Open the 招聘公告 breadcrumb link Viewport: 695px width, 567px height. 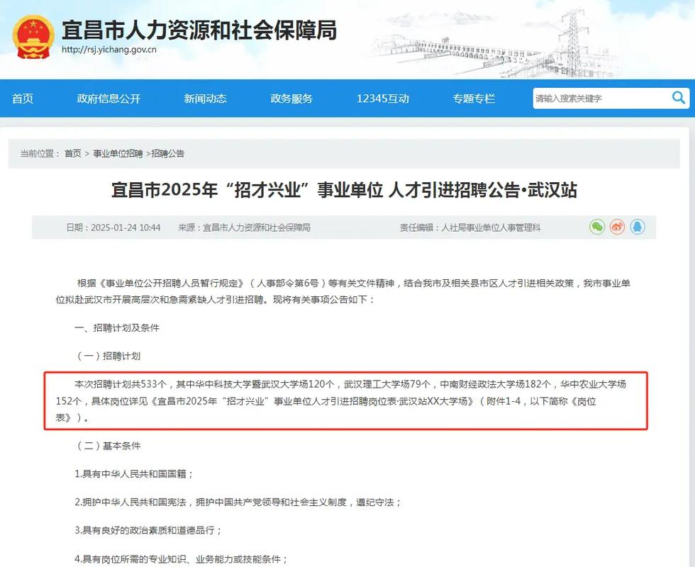tap(168, 153)
